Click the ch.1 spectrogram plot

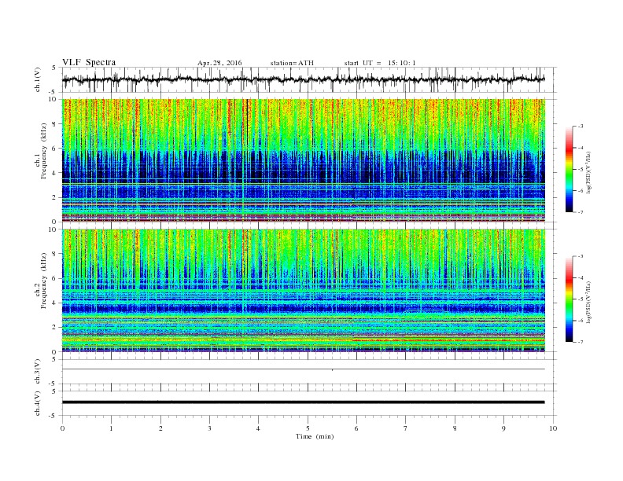(x=304, y=160)
